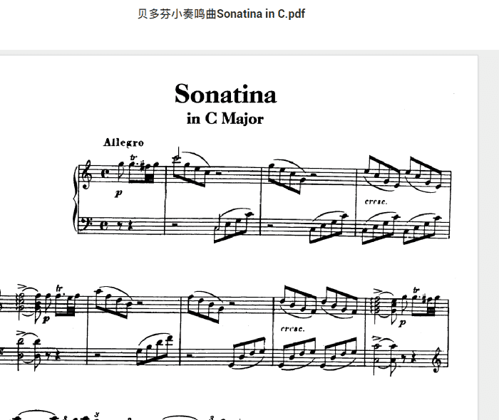Select the 'in C Major' subtitle
499x420 pixels.
pyautogui.click(x=225, y=119)
